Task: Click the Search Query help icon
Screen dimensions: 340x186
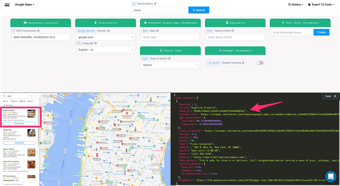Action: (x=155, y=4)
